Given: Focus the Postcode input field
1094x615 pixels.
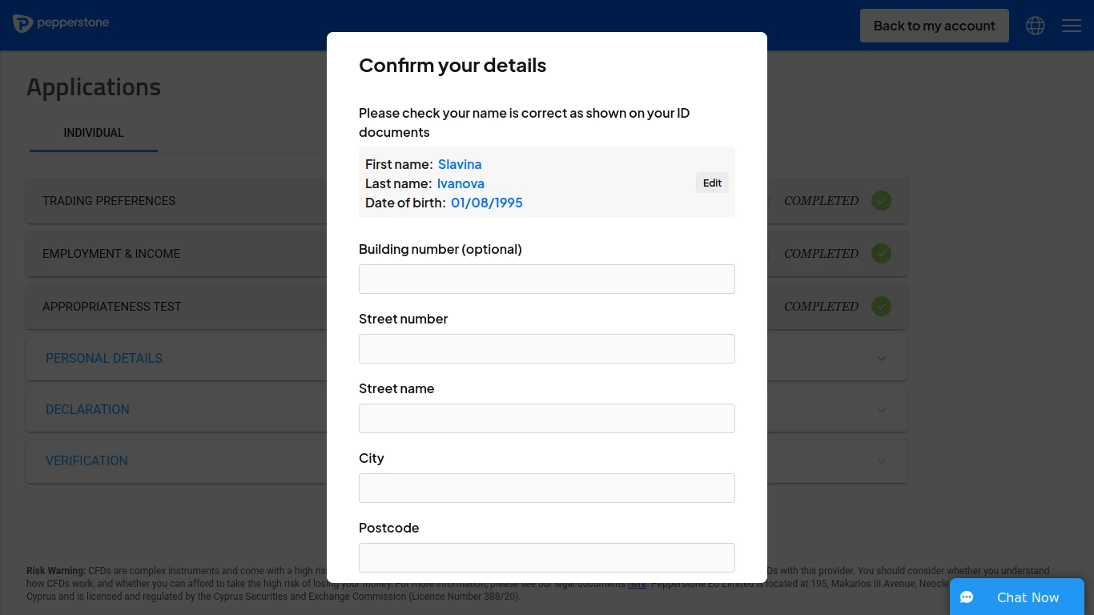Looking at the screenshot, I should click(547, 557).
